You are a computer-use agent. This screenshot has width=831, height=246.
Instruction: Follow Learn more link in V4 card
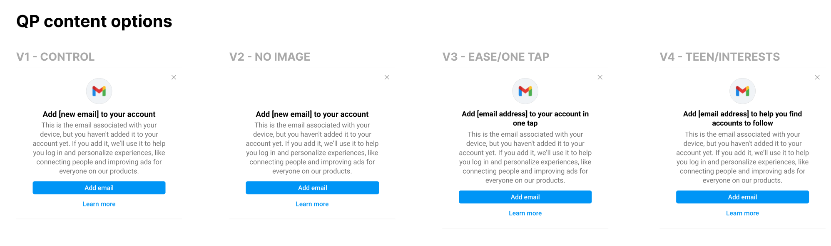pyautogui.click(x=742, y=213)
